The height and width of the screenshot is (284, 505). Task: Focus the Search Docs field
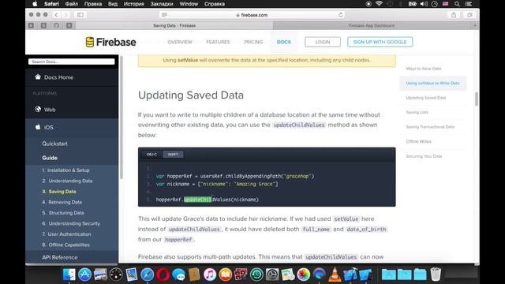(x=72, y=62)
